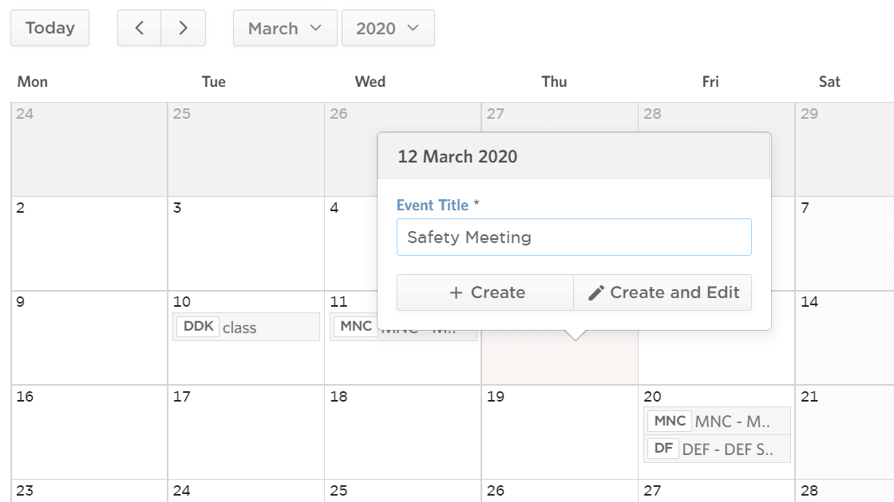This screenshot has width=894, height=502.
Task: Select the March 19 calendar cell
Action: coord(559,430)
